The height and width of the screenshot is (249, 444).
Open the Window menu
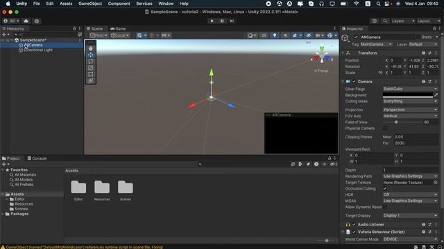tap(166, 3)
